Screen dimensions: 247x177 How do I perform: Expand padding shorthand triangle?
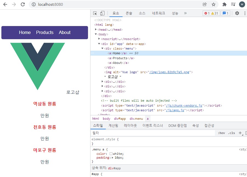113,158
